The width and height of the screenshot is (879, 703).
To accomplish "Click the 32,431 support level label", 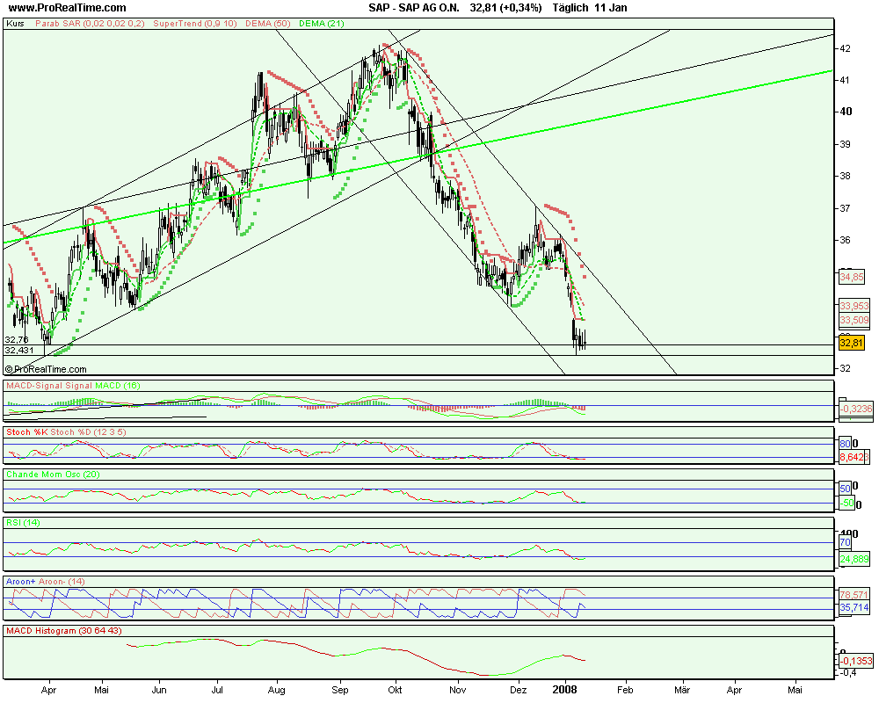I will (x=19, y=350).
